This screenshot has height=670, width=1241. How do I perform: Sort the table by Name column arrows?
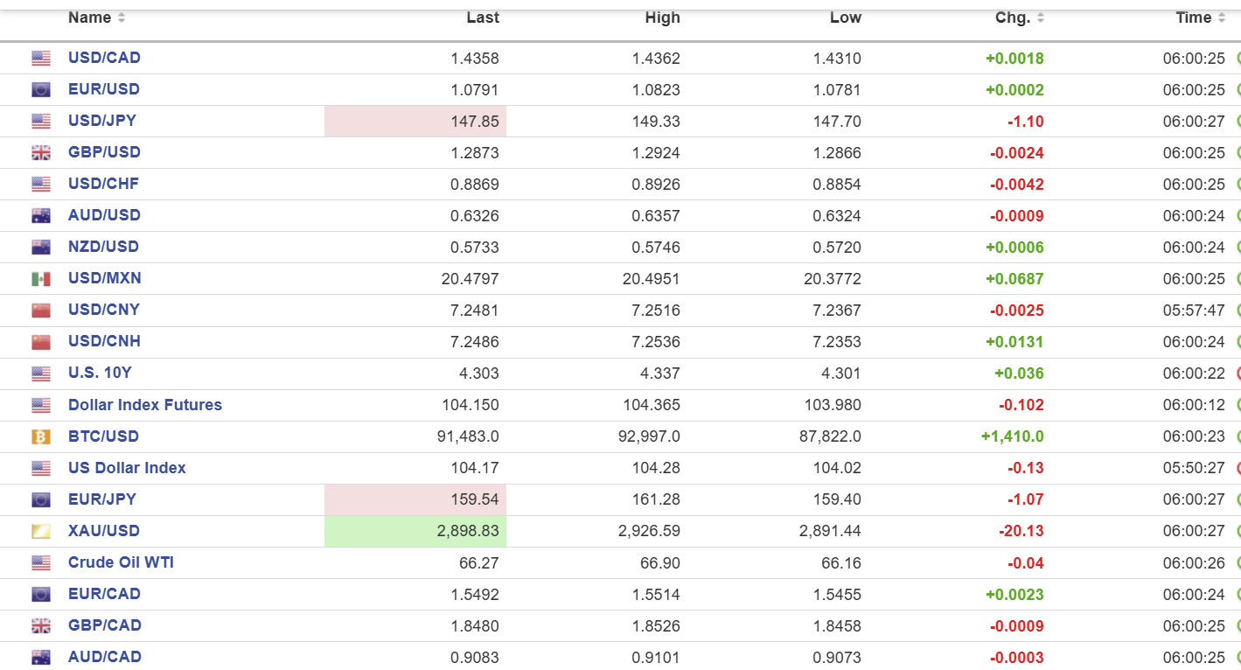(122, 18)
